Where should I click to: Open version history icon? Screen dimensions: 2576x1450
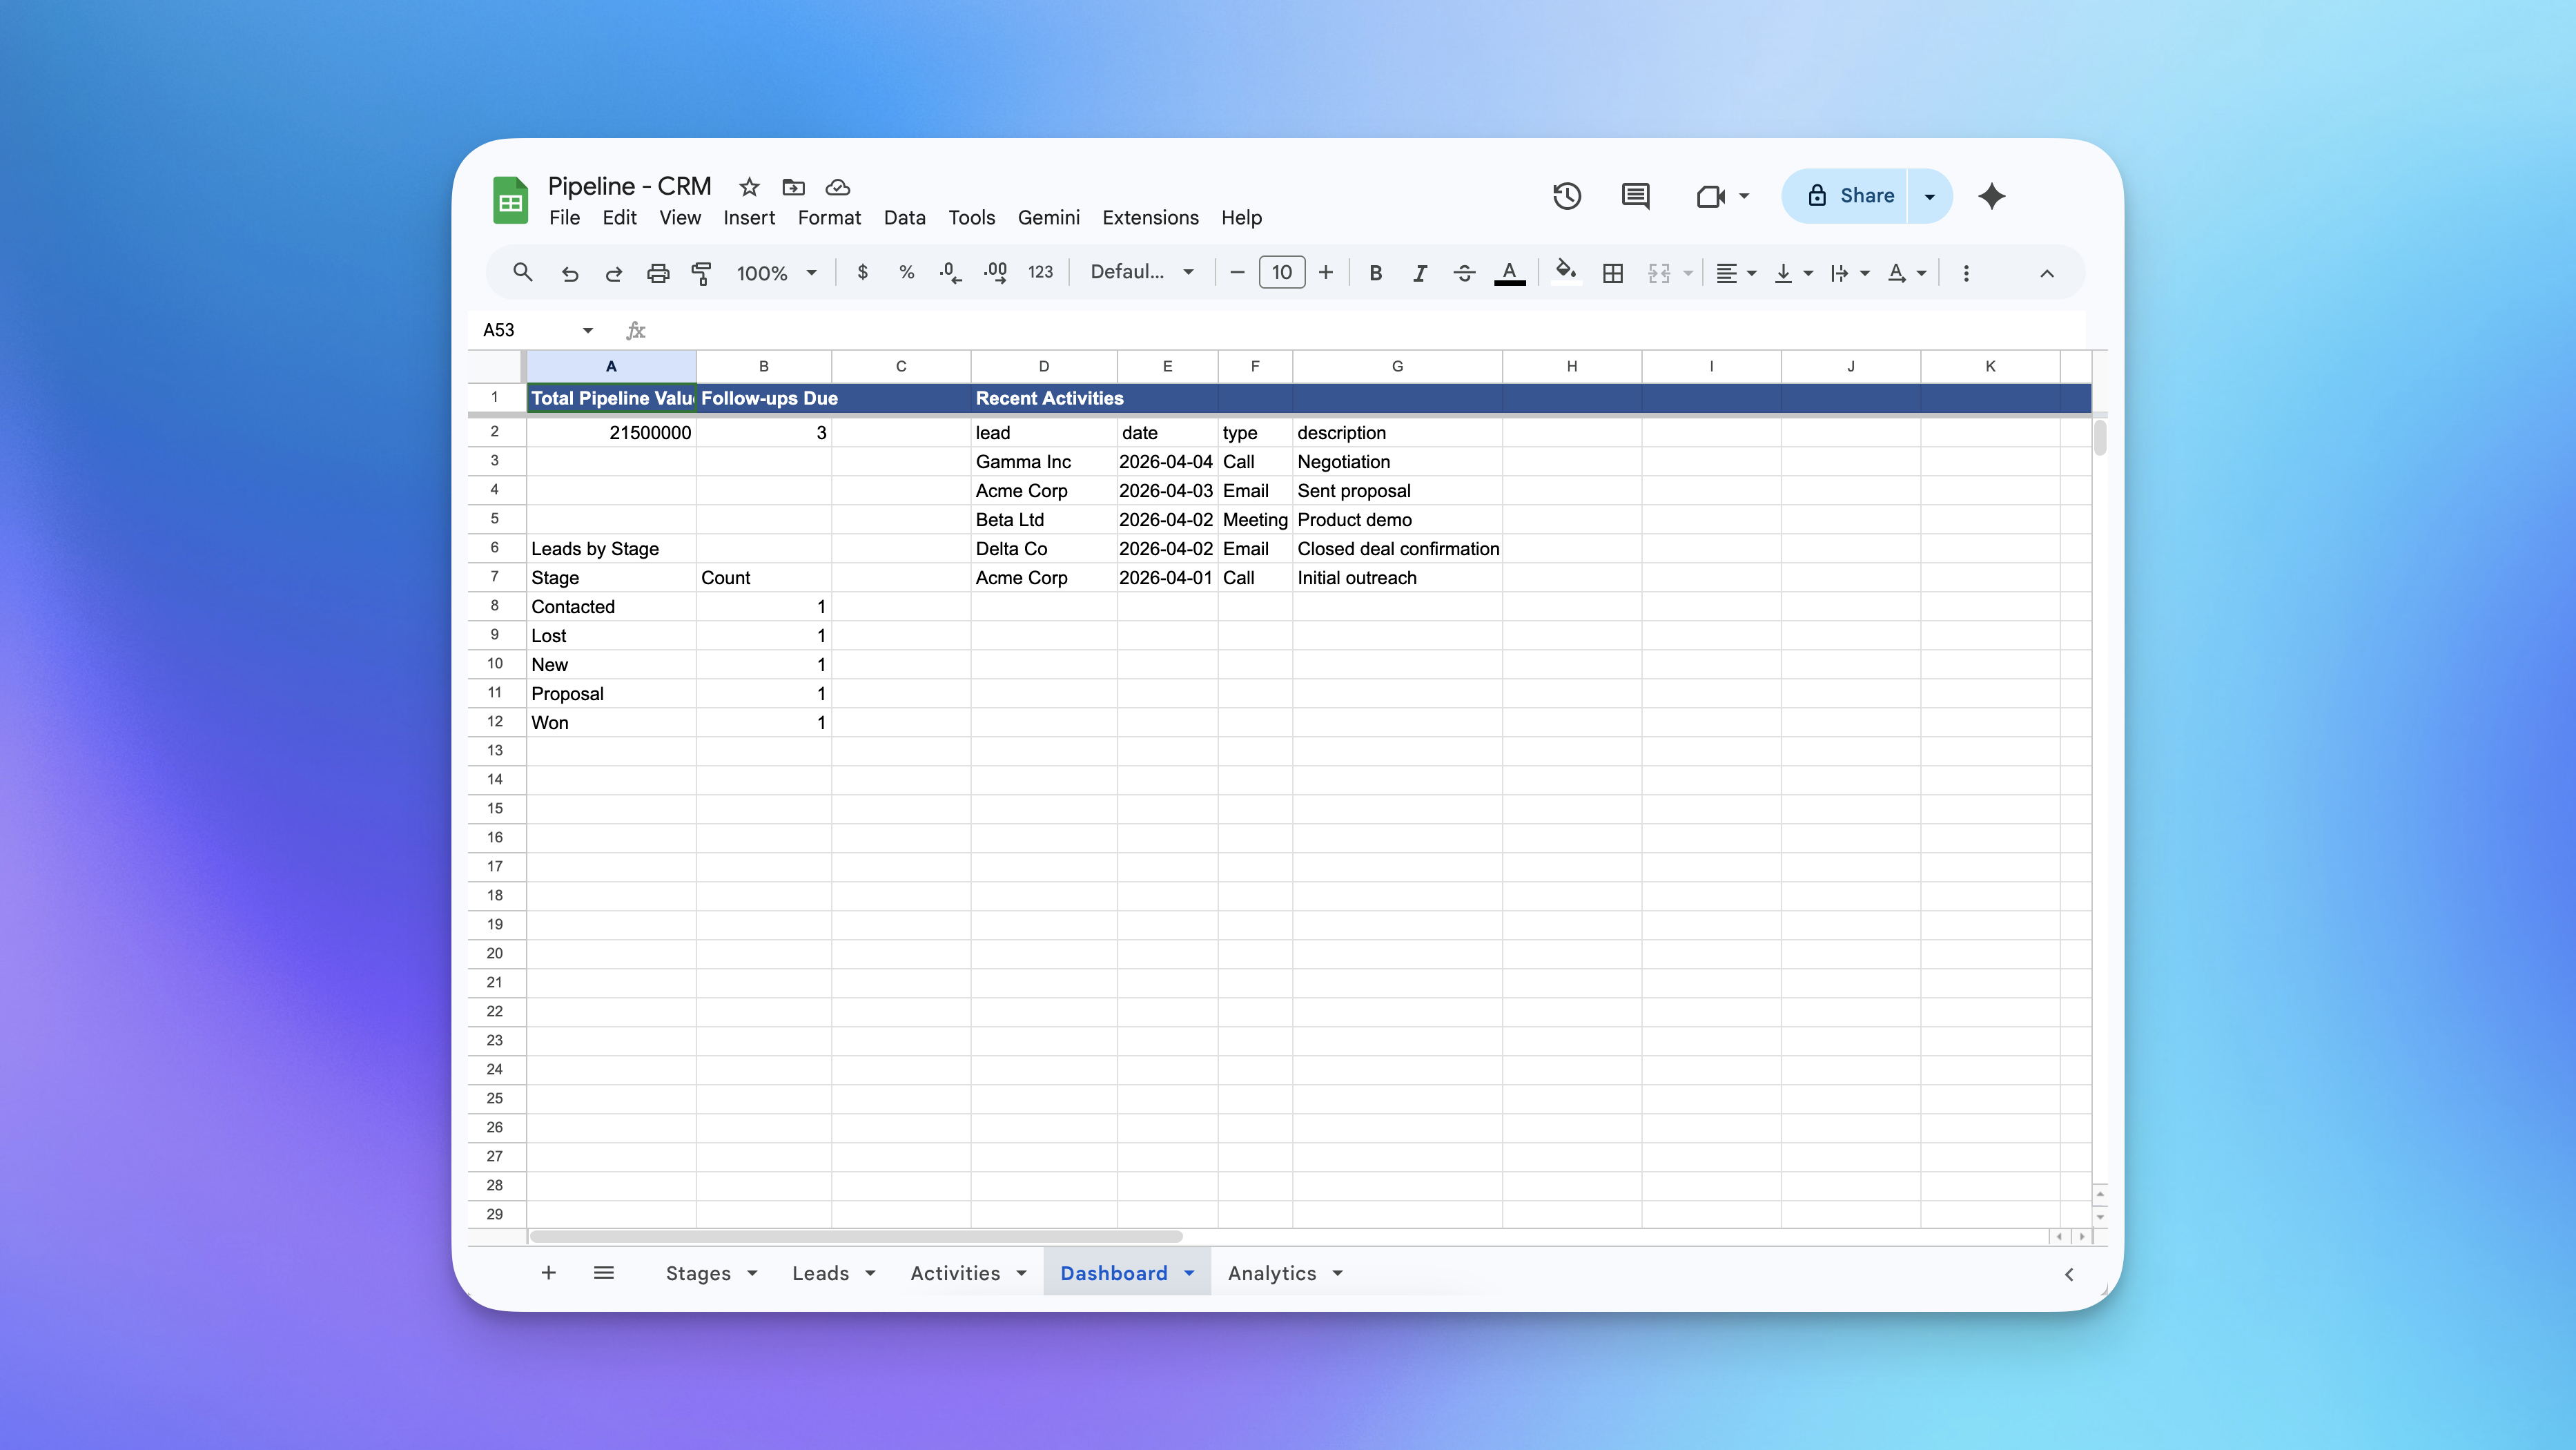point(1566,196)
